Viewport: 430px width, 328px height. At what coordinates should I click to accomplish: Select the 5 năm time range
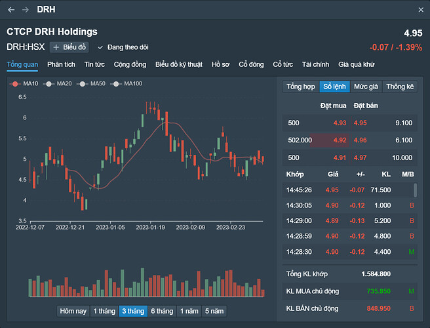tap(214, 311)
